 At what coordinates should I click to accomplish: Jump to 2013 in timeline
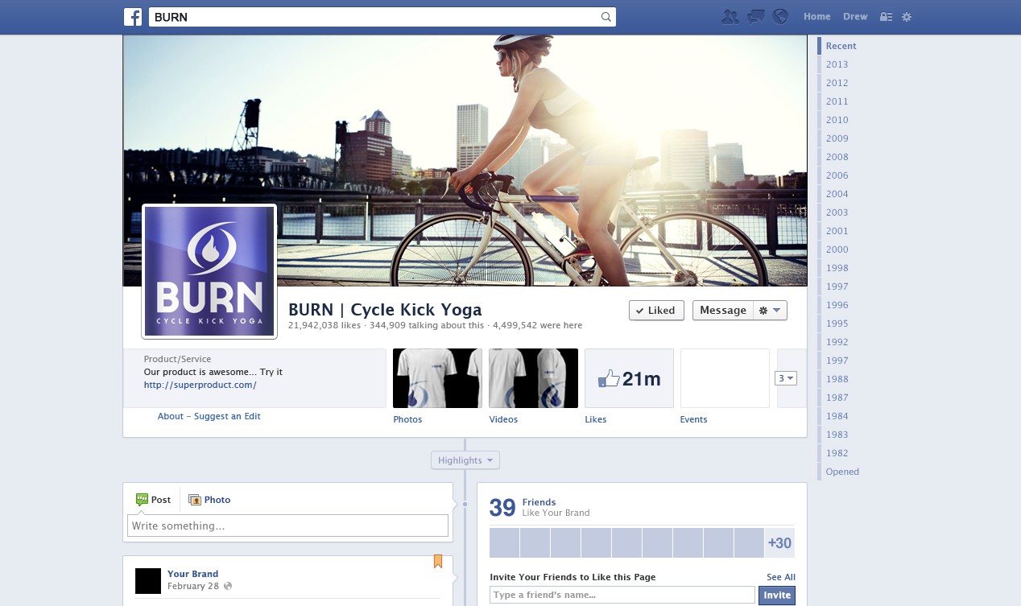837,64
